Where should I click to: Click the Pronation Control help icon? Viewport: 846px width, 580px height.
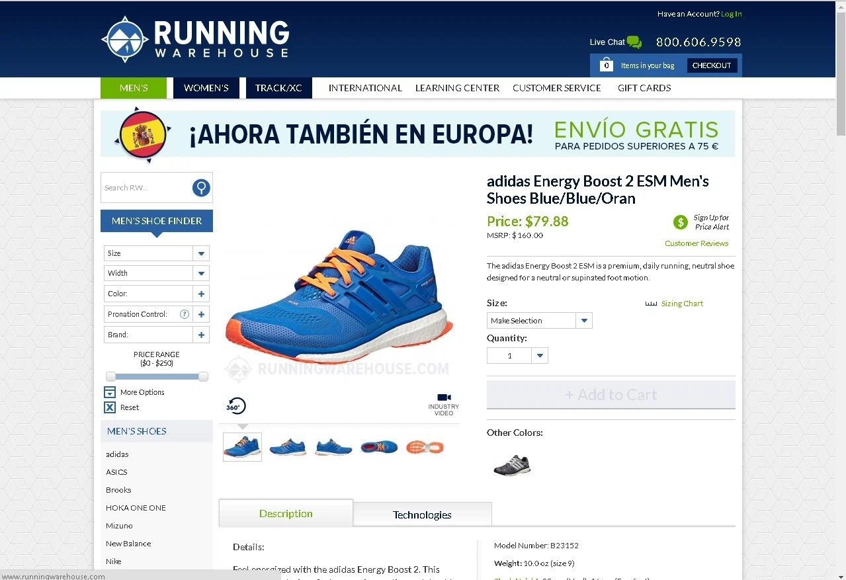pyautogui.click(x=185, y=314)
